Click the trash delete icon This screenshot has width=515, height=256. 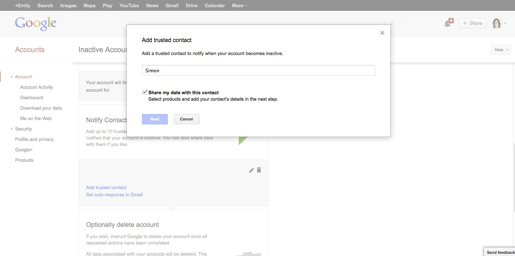(x=259, y=170)
